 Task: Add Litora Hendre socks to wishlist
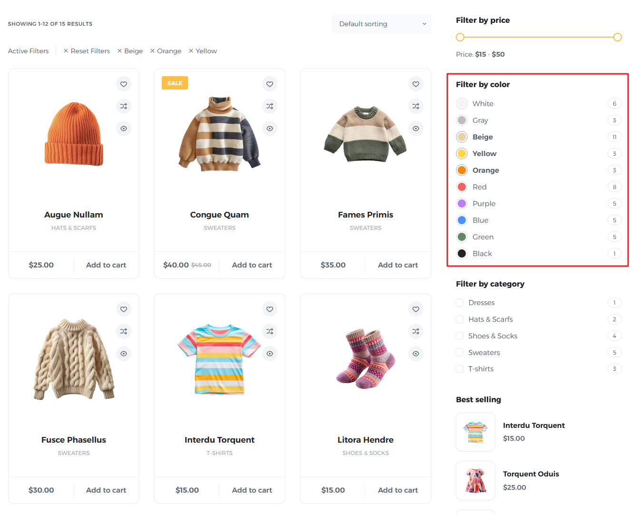click(415, 309)
